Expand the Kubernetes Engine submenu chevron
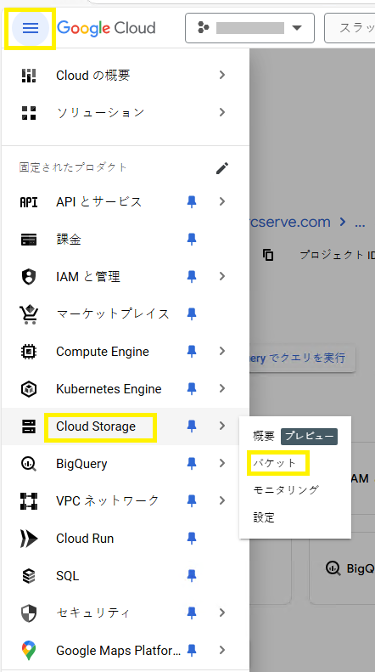The width and height of the screenshot is (375, 672). 221,389
